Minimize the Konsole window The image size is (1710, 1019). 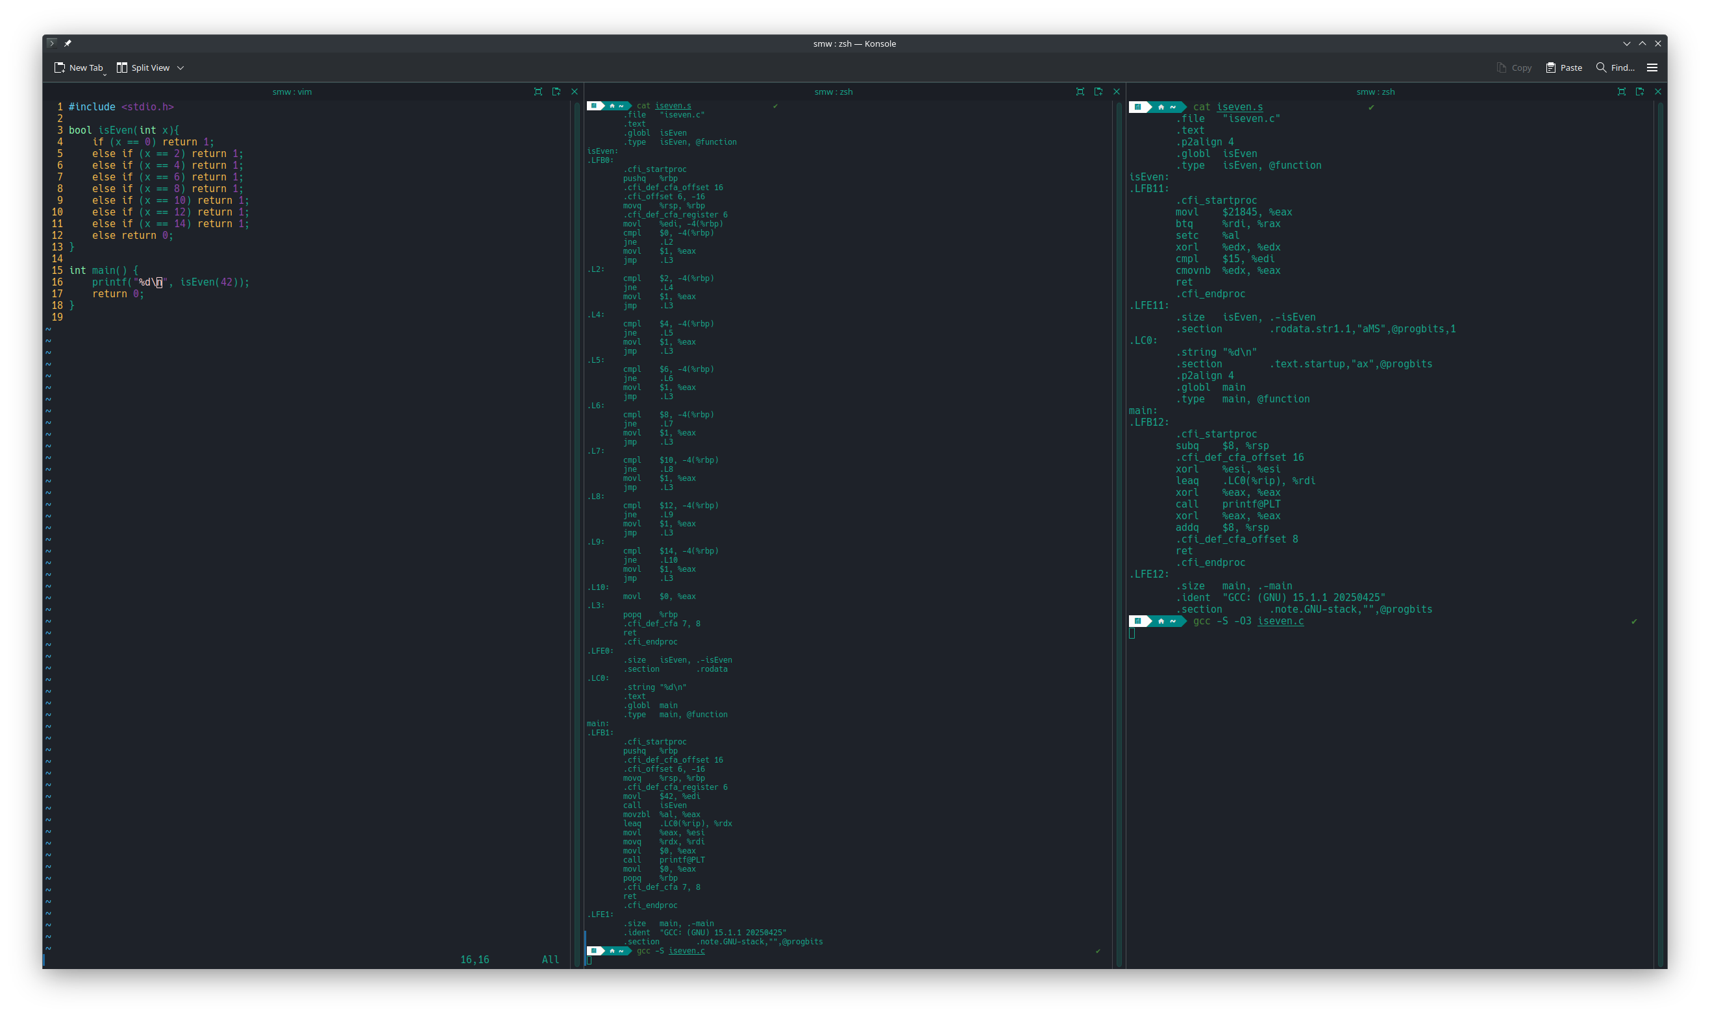(x=1627, y=43)
